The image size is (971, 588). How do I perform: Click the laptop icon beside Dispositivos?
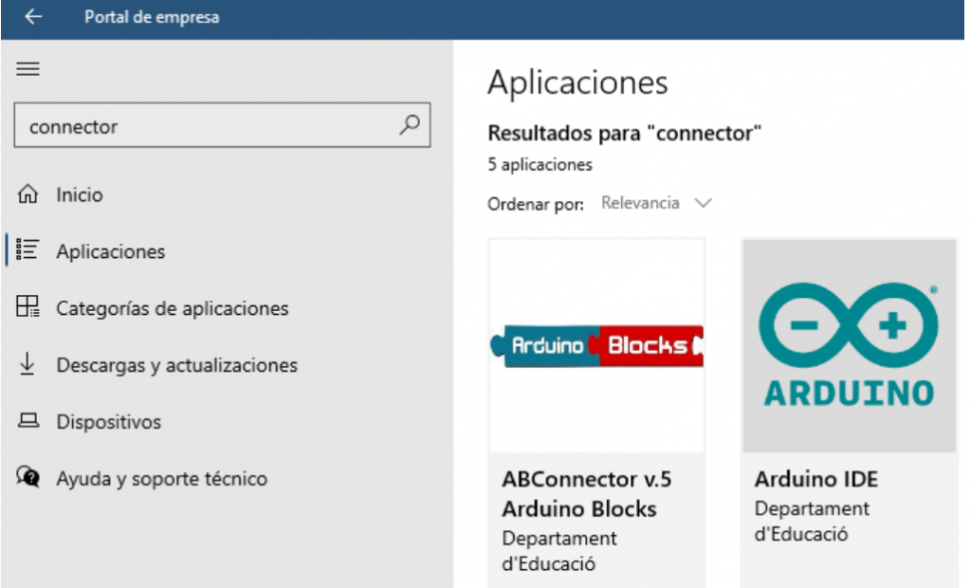coord(28,421)
